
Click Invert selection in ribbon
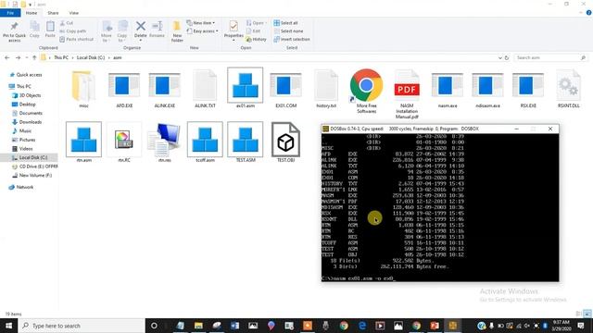click(292, 39)
